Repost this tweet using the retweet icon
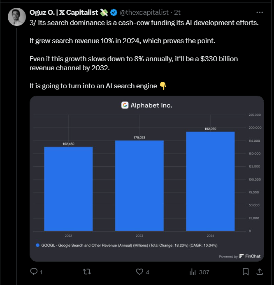This screenshot has width=274, height=285. (x=87, y=272)
